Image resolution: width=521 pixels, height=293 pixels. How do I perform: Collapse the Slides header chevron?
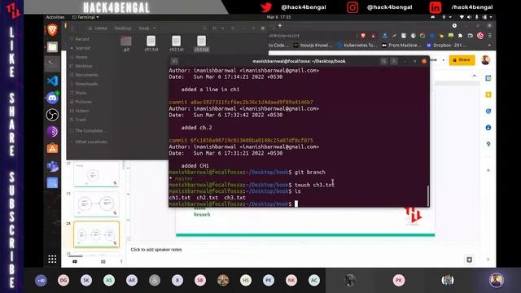[x=474, y=76]
